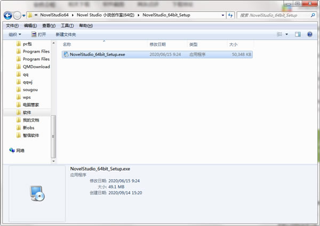The height and width of the screenshot is (226, 320).
Task: Select NovelStudio_64bit_Setup.exe file name in list
Action: (98, 54)
